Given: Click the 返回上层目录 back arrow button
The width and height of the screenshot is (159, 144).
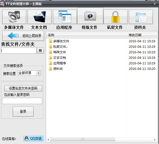Looking at the screenshot, I should (x=23, y=36).
